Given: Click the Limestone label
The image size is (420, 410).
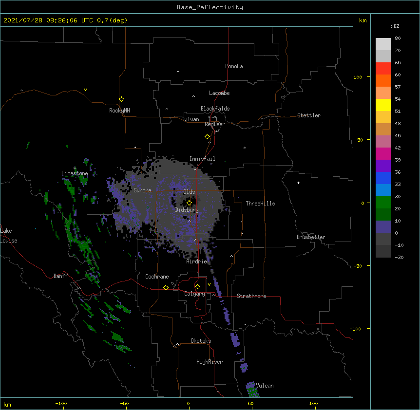Looking at the screenshot, I should pyautogui.click(x=75, y=173).
